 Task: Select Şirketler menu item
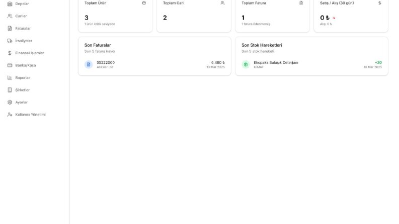click(x=23, y=90)
